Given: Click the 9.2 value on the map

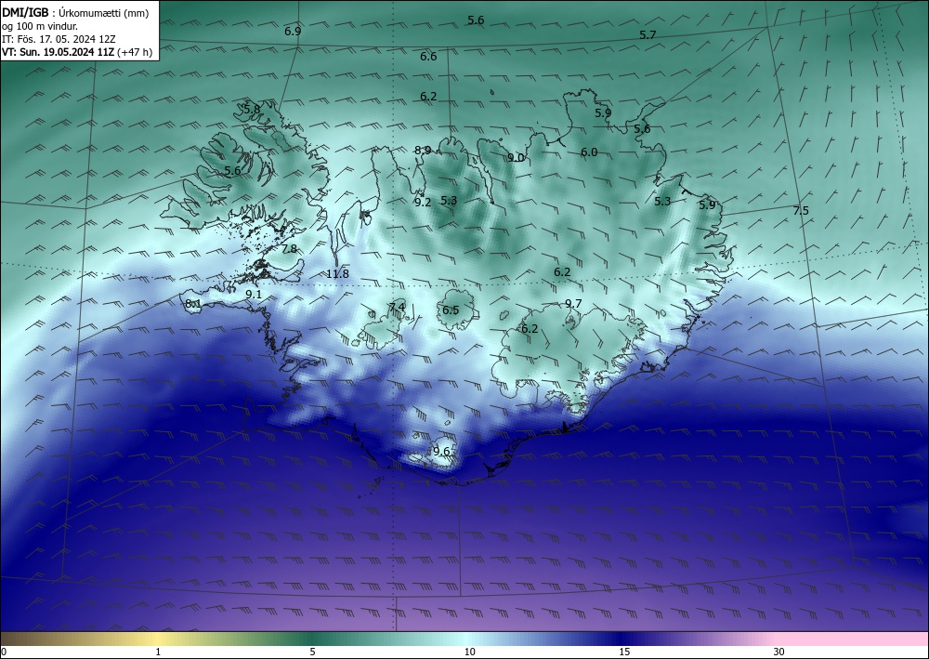Looking at the screenshot, I should (423, 202).
